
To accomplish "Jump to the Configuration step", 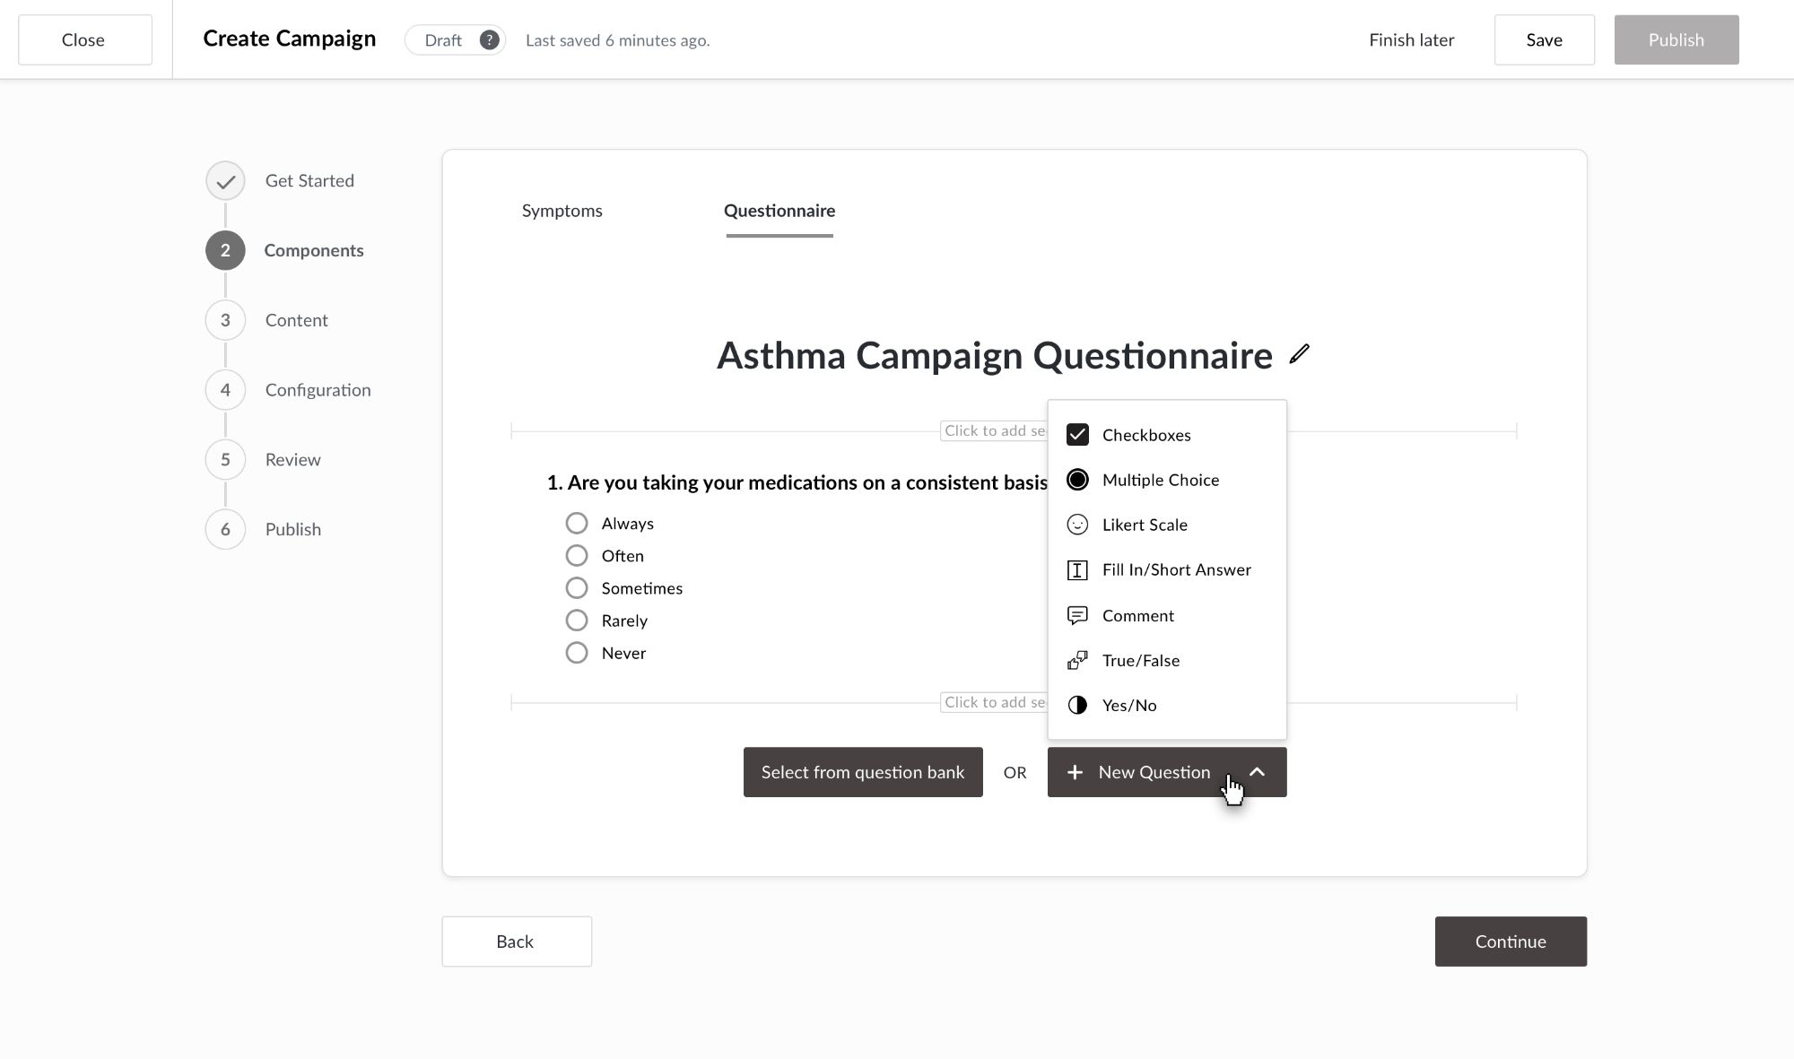I will 318,390.
